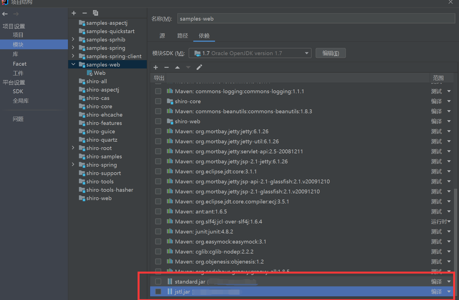Click the shiro-tools module folder icon
459x300 pixels.
(82, 181)
